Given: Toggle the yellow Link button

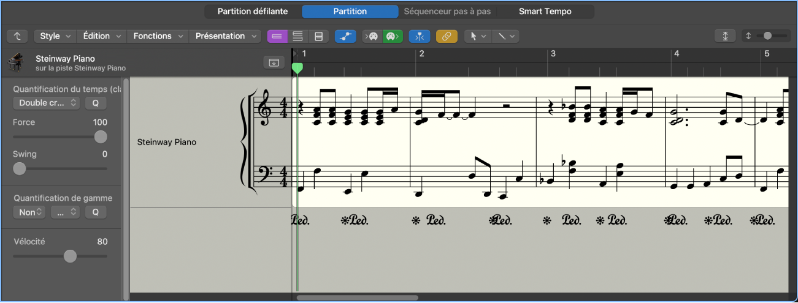Looking at the screenshot, I should (447, 36).
